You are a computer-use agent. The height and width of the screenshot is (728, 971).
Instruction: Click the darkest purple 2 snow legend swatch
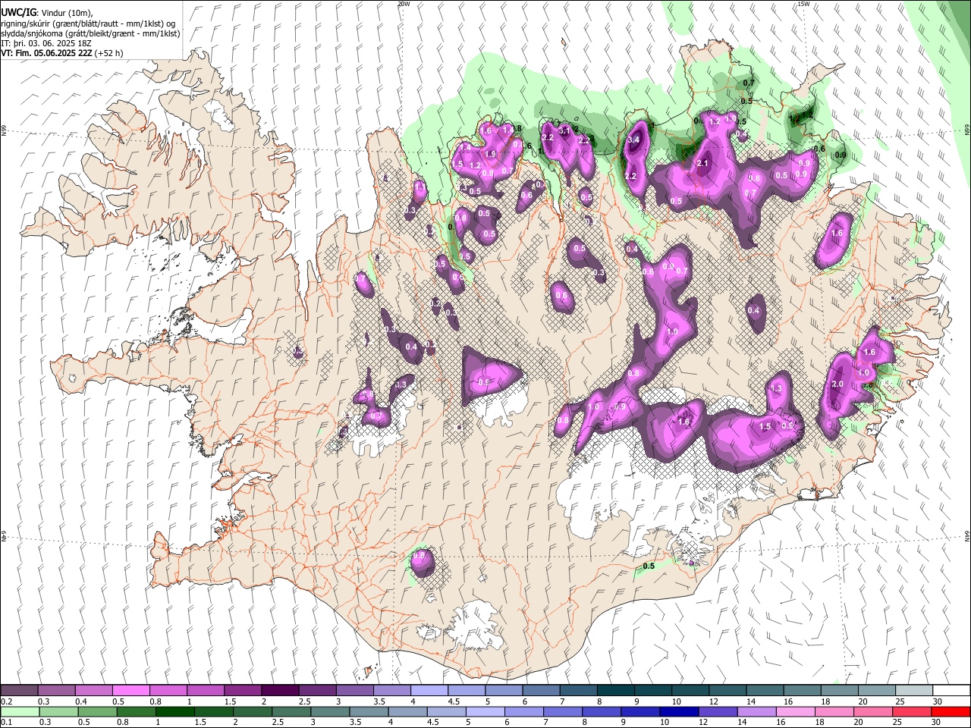point(279,691)
